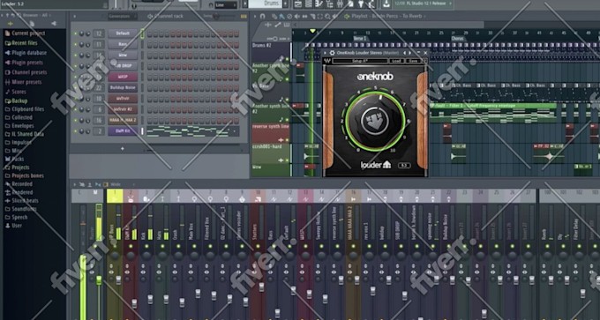Open the Playlist options menu arrow
This screenshot has height=320, width=600.
tap(255, 16)
